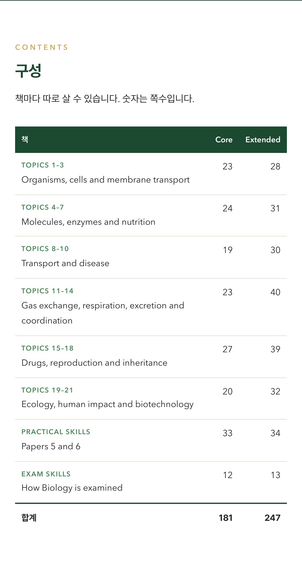The image size is (302, 572).
Task: Click the TOPICS 1–3 label
Action: [43, 165]
